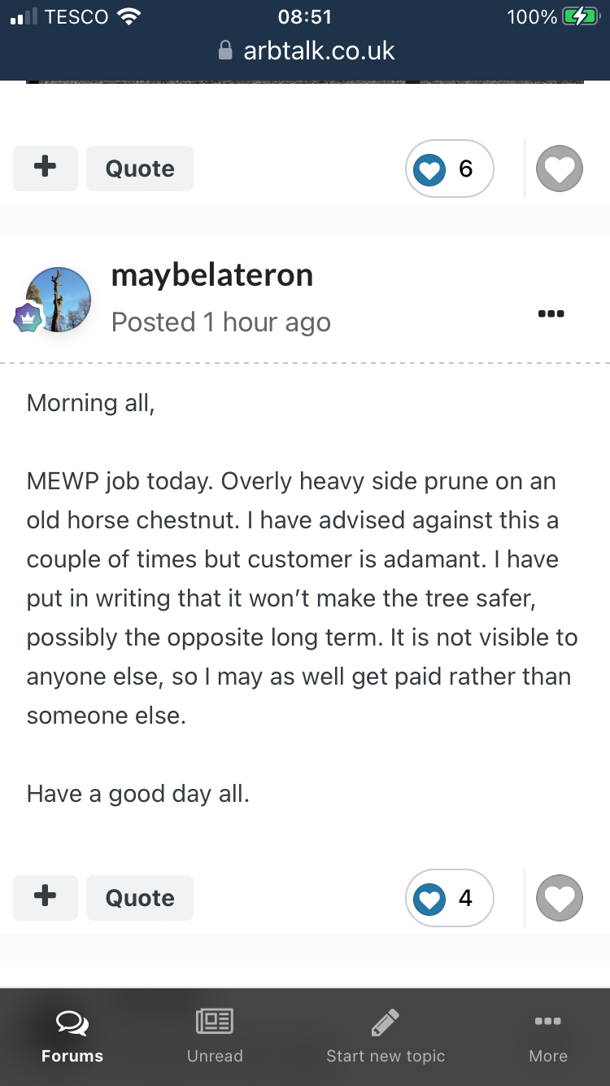View the 6 reactions on the upper post
Screen dimensions: 610x1086
tap(450, 169)
